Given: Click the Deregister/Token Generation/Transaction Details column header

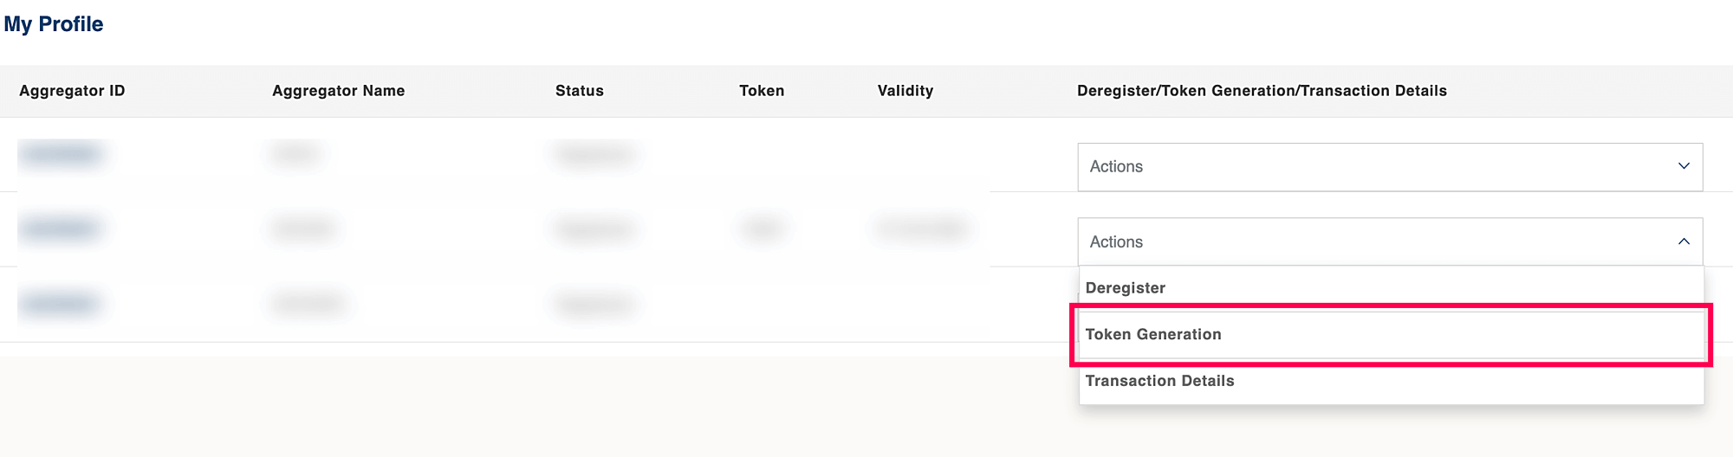Looking at the screenshot, I should pos(1261,91).
